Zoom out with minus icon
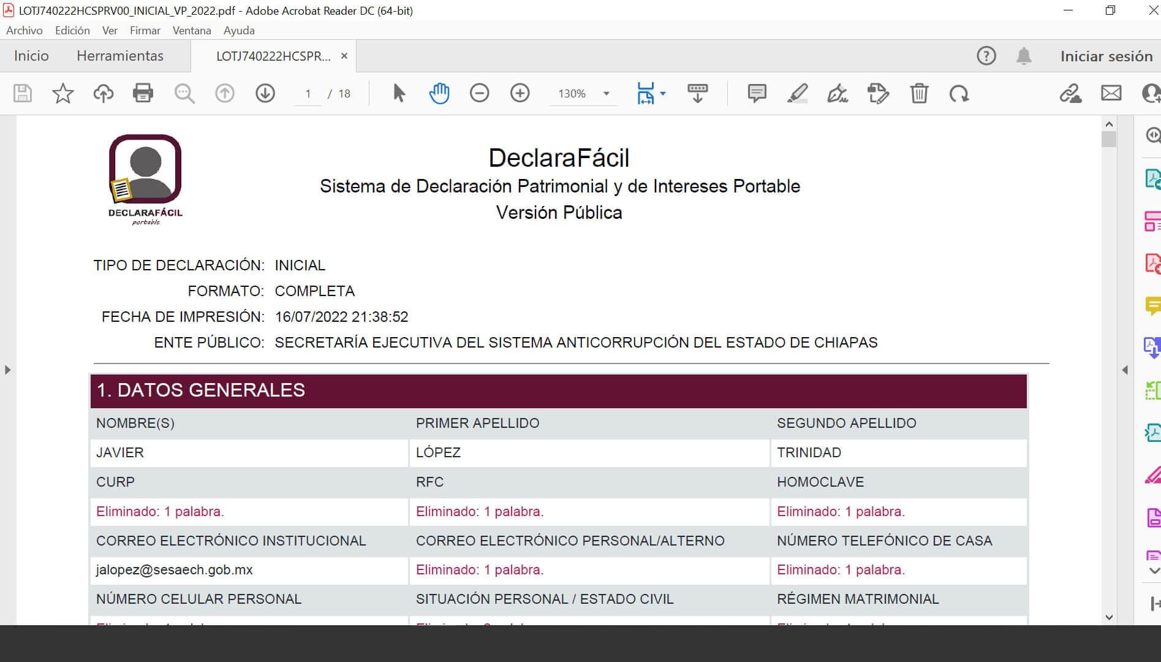 (479, 93)
